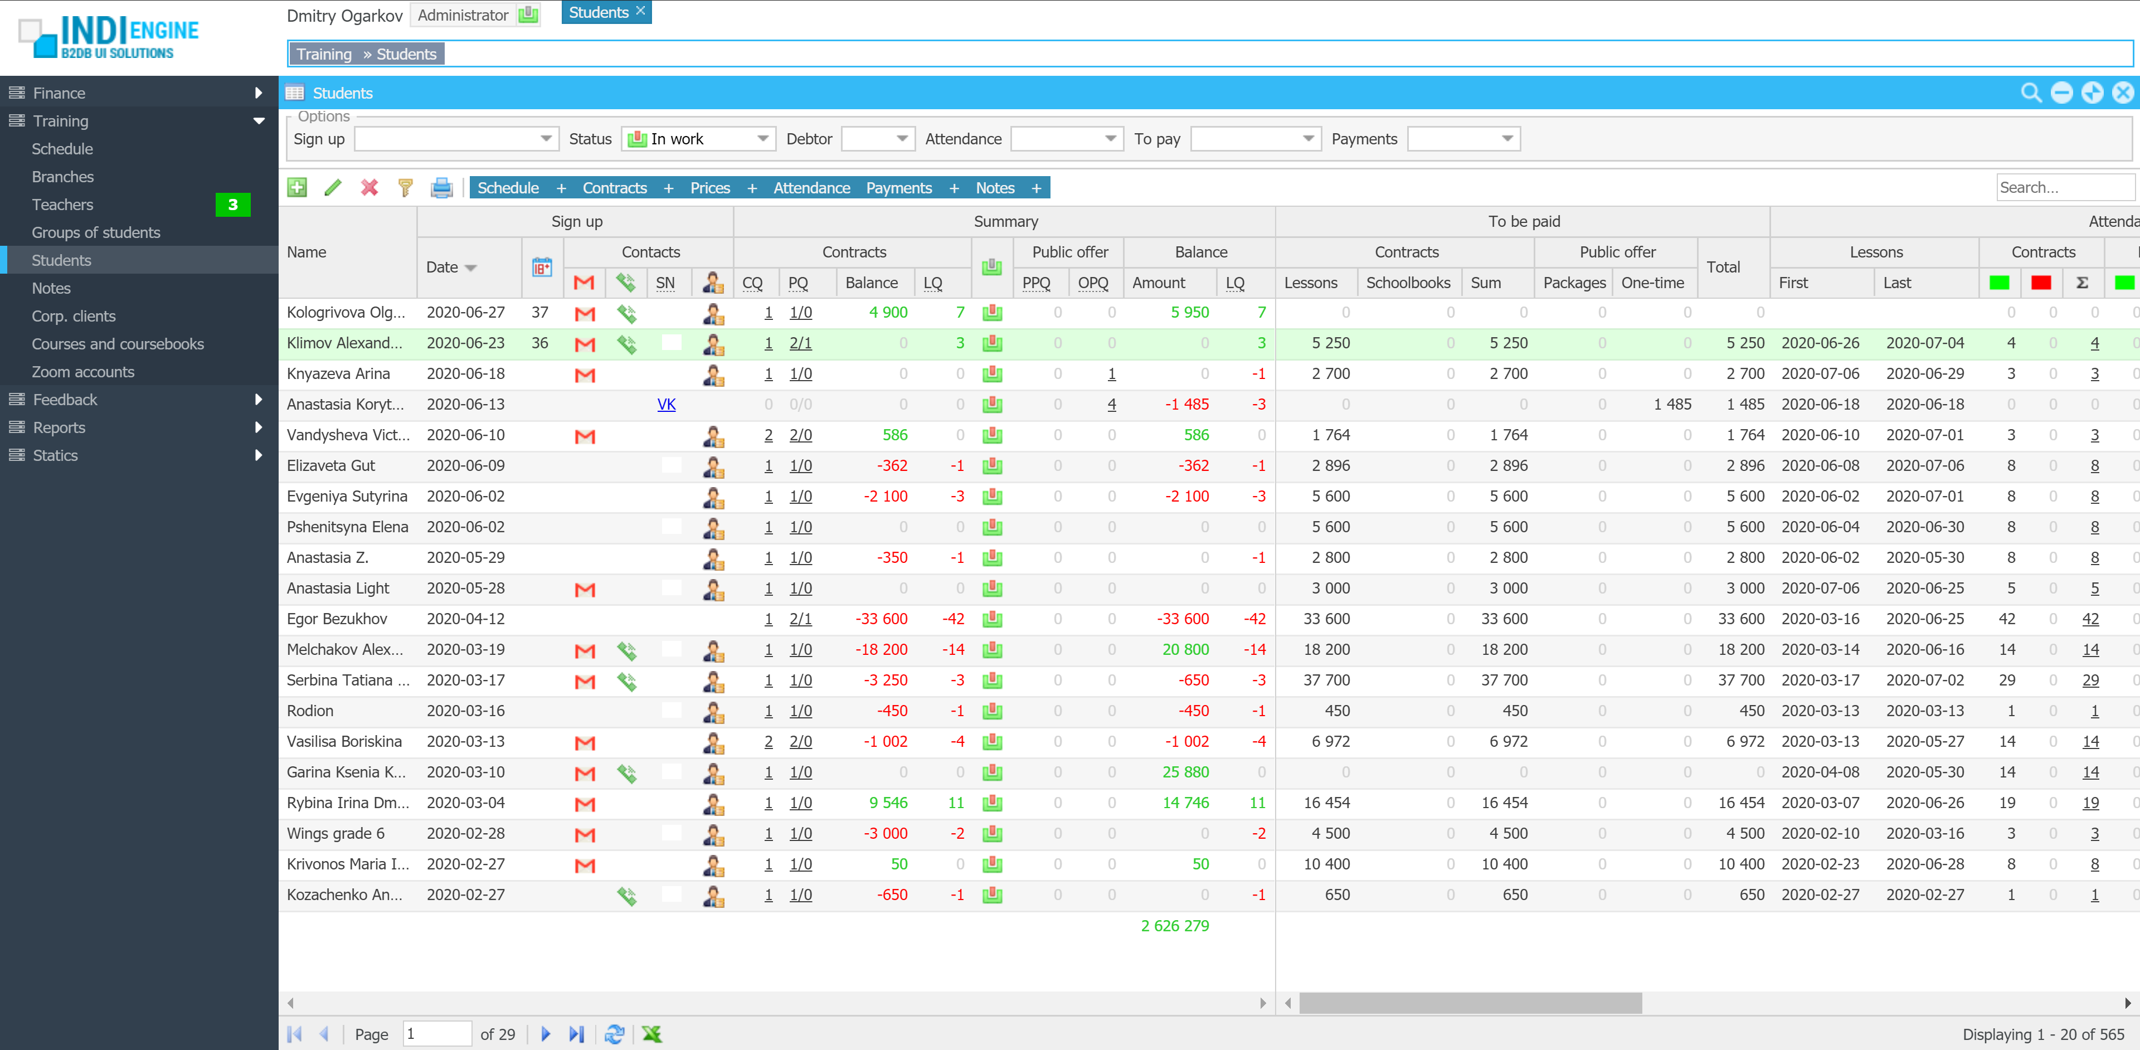The height and width of the screenshot is (1050, 2140).
Task: Open the Debtor dropdown
Action: click(x=901, y=139)
